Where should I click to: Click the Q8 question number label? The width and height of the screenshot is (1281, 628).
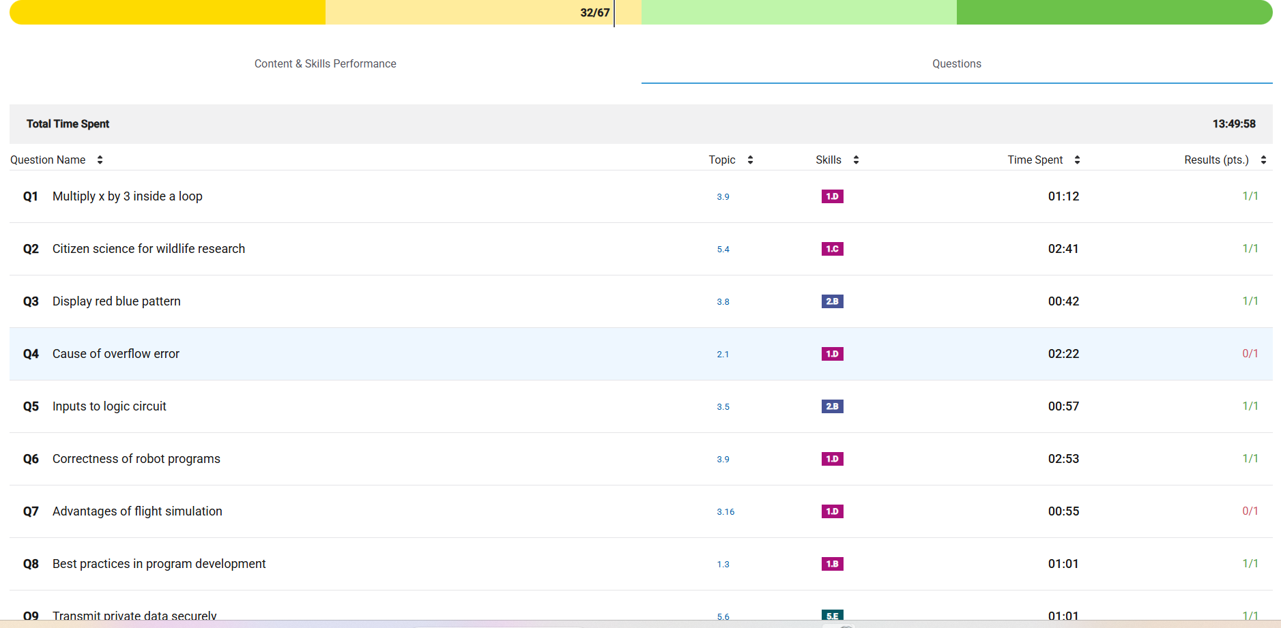31,564
